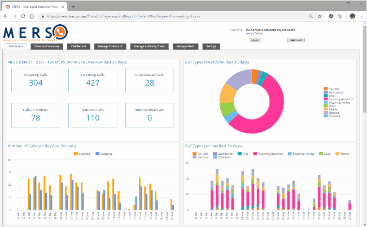Toggle Free in the donut chart legend

[x=329, y=96]
